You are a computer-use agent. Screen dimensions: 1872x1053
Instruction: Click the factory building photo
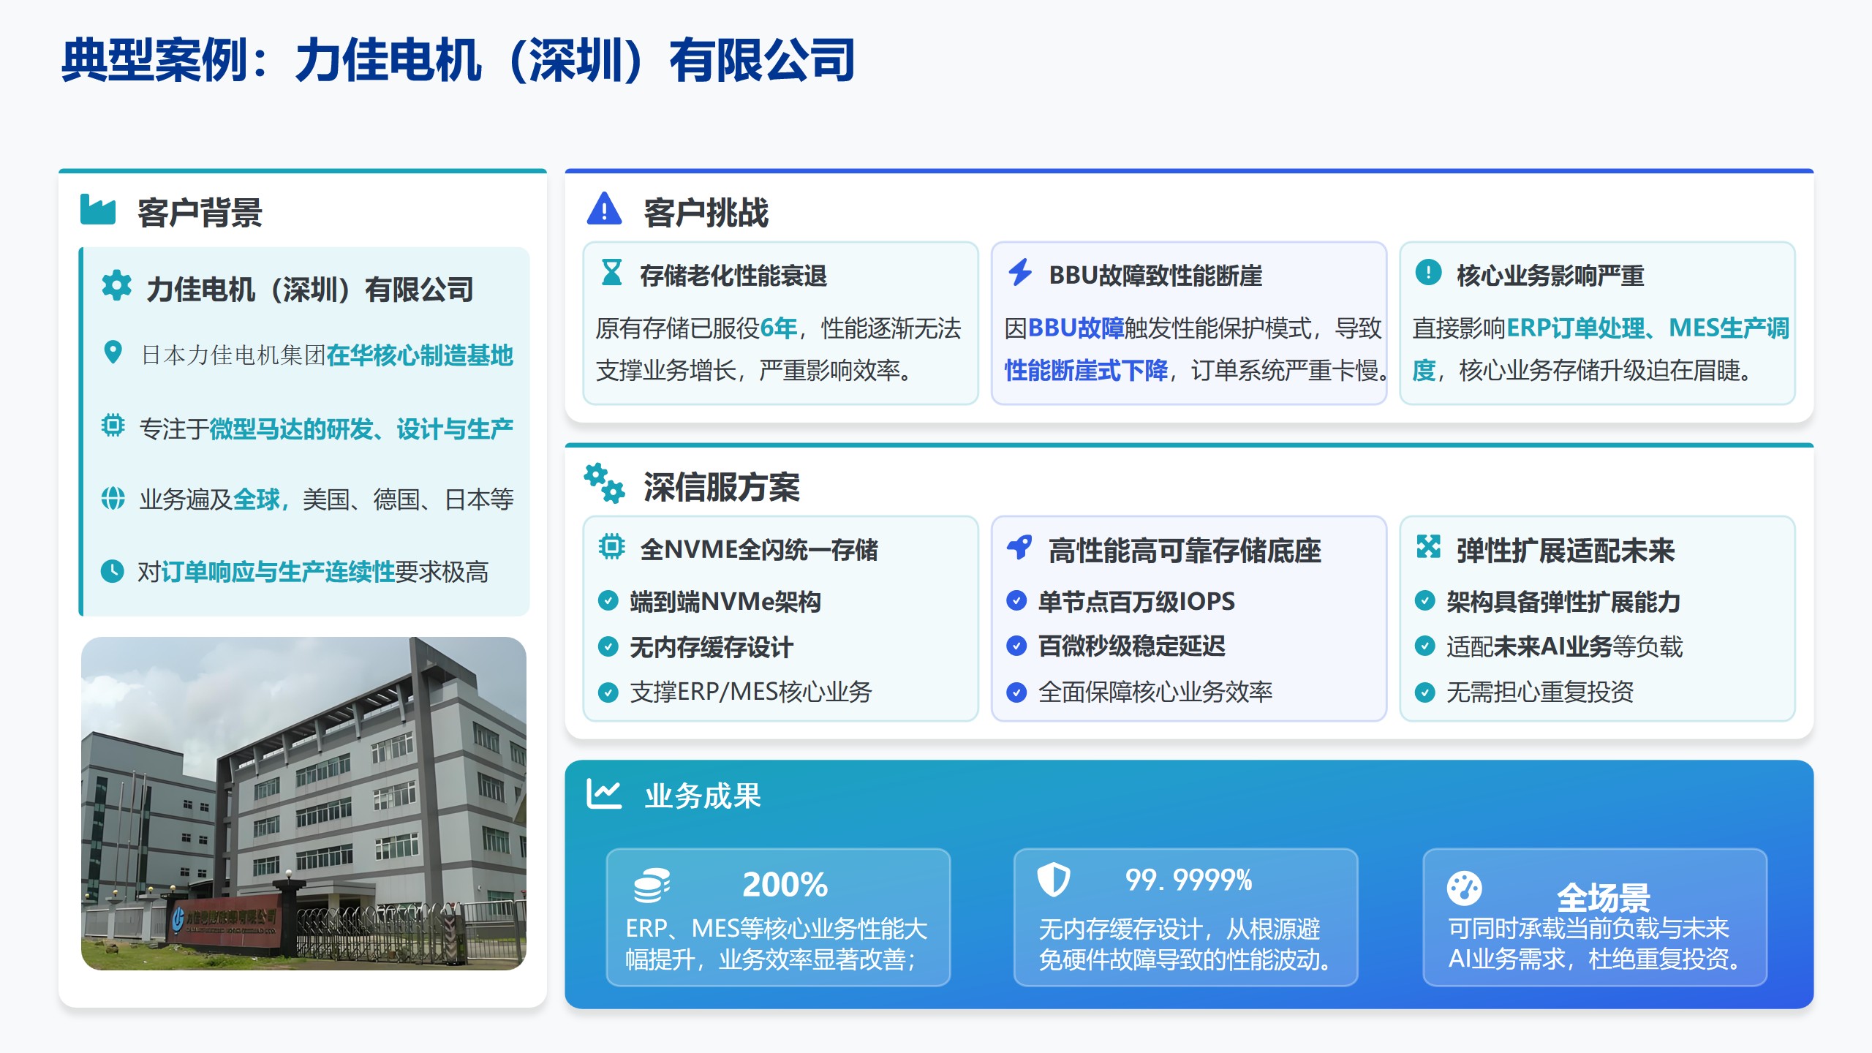click(x=303, y=803)
